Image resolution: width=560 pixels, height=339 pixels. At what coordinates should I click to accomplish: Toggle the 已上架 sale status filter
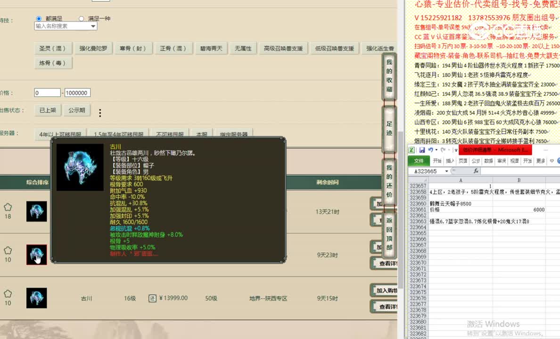48,110
